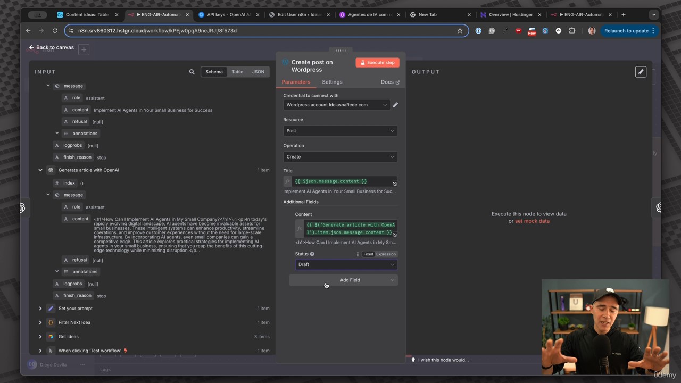
Task: Expand the Get Ideas node
Action: [40, 337]
